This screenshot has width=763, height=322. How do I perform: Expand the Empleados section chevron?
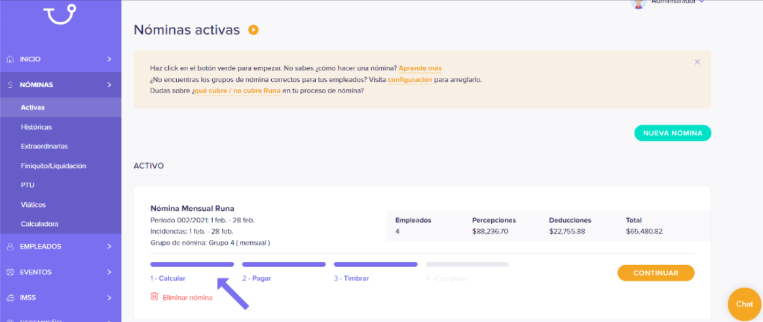click(109, 247)
